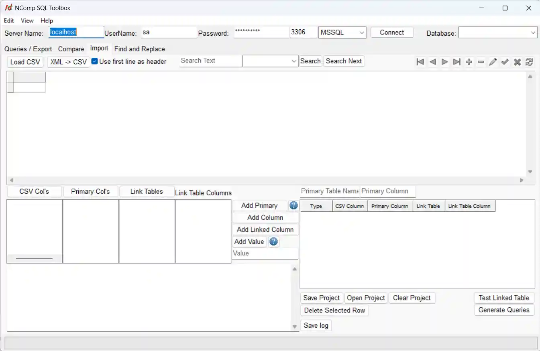
Task: Delete the current record using the minus icon
Action: tap(481, 62)
